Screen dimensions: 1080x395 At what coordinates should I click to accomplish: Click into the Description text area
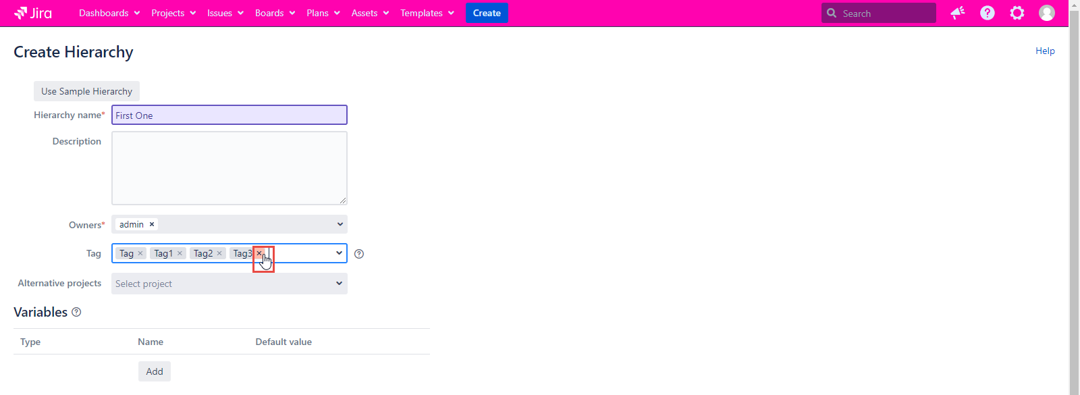229,168
